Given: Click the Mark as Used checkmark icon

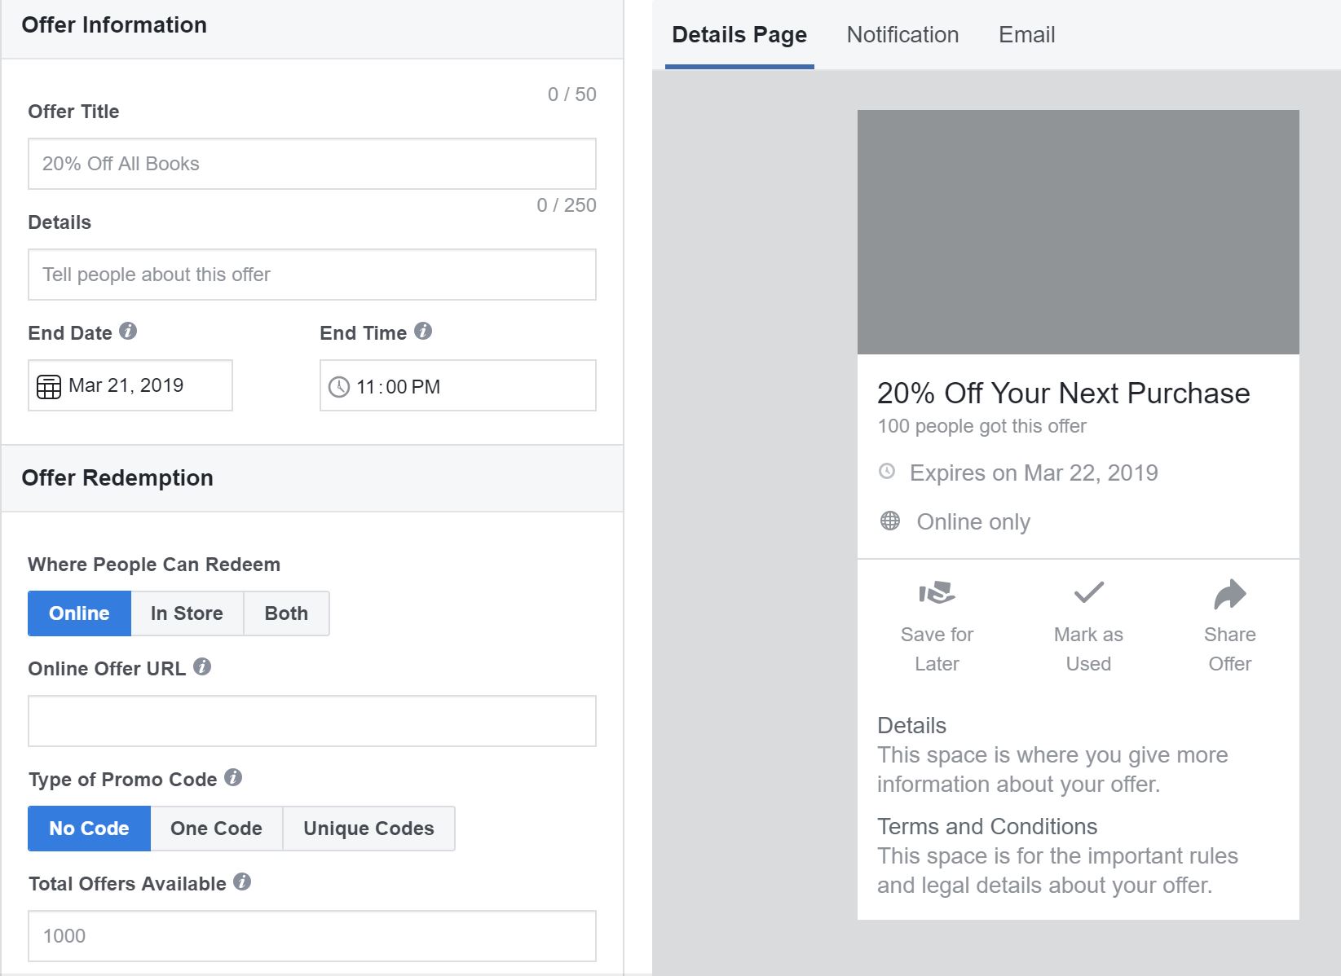Looking at the screenshot, I should 1088,592.
